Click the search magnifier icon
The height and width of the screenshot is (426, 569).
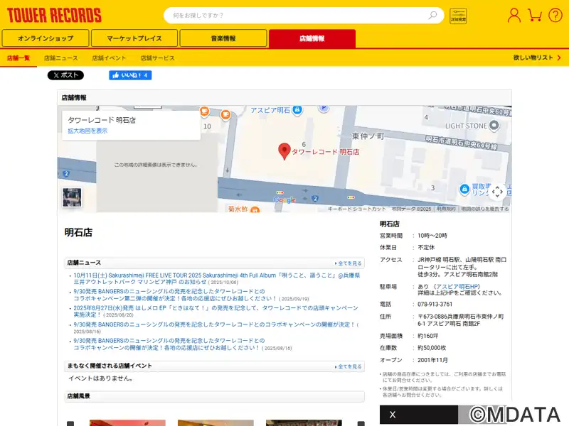tap(432, 15)
